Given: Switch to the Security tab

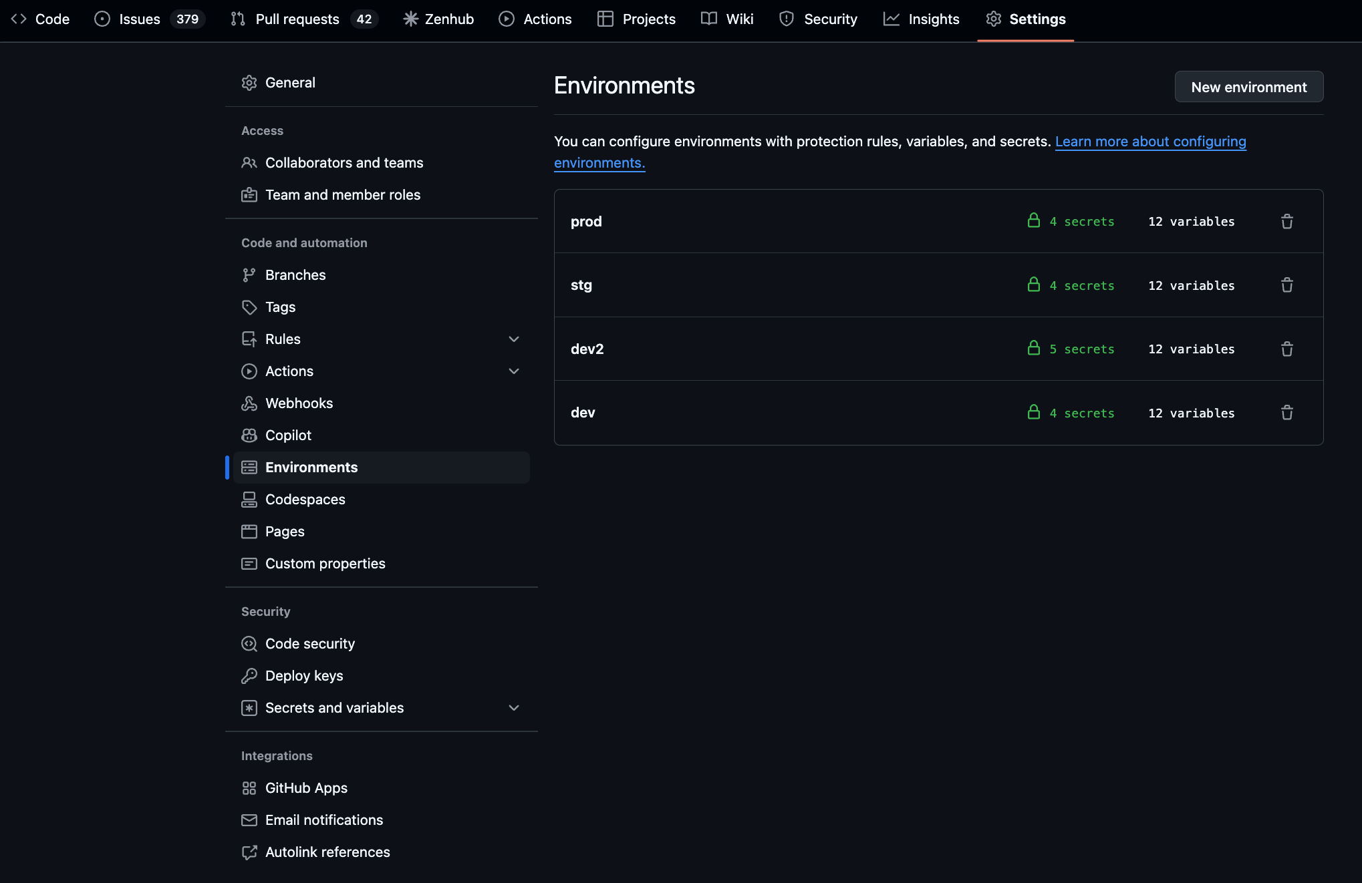Looking at the screenshot, I should click(x=829, y=19).
